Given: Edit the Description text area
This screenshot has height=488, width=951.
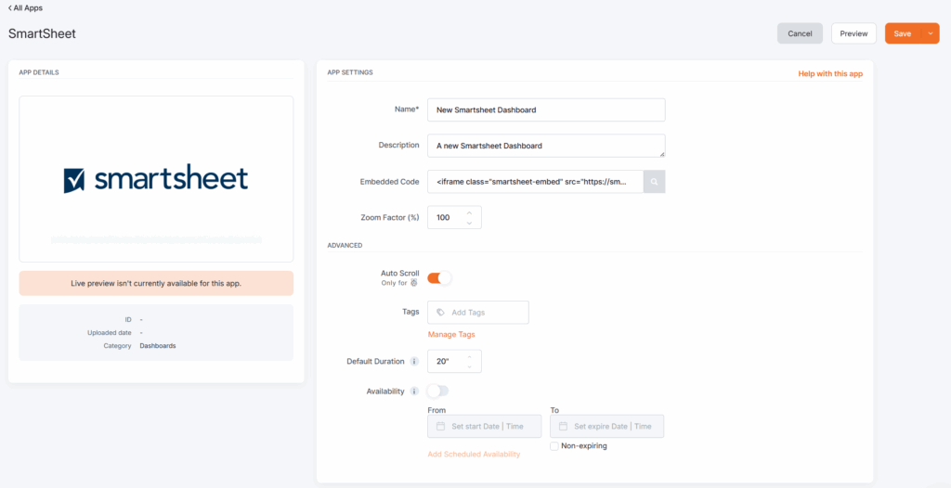Looking at the screenshot, I should click(546, 146).
